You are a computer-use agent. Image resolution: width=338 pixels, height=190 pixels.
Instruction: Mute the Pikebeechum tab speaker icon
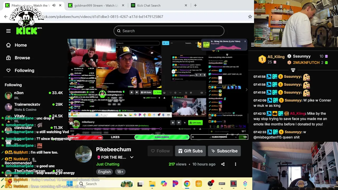click(54, 5)
